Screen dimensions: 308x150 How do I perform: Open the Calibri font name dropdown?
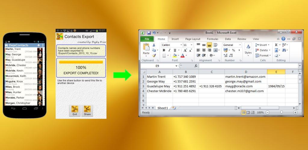pos(181,45)
